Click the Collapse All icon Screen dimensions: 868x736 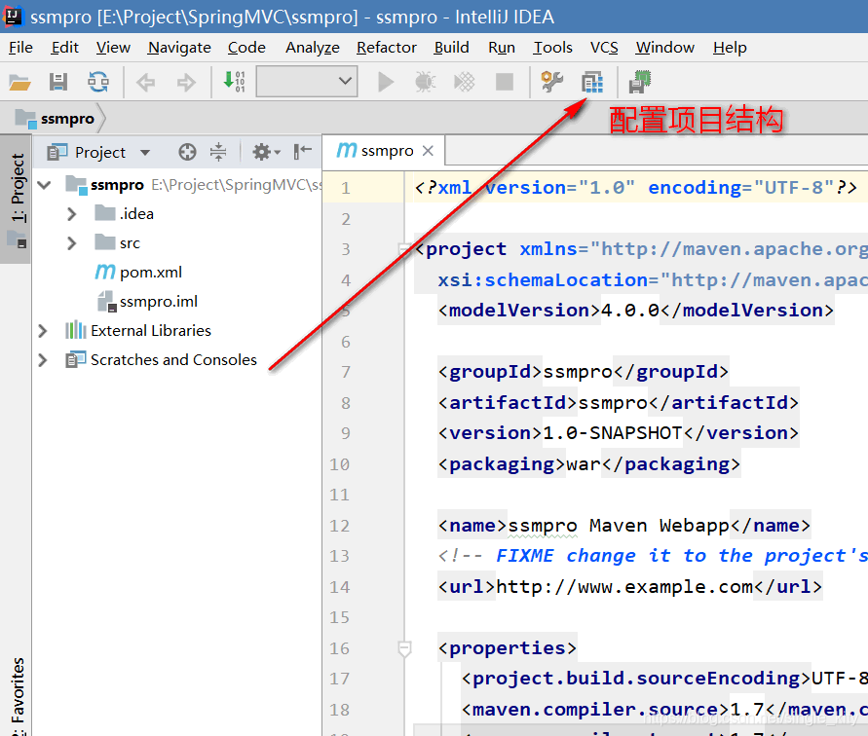[218, 152]
